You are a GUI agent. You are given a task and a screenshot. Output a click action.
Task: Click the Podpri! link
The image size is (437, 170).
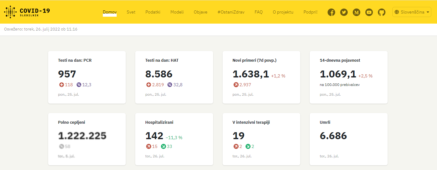310,12
